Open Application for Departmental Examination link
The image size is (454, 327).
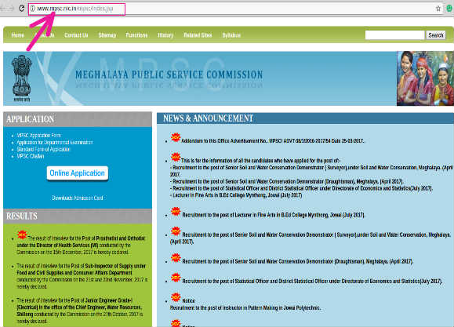55,142
